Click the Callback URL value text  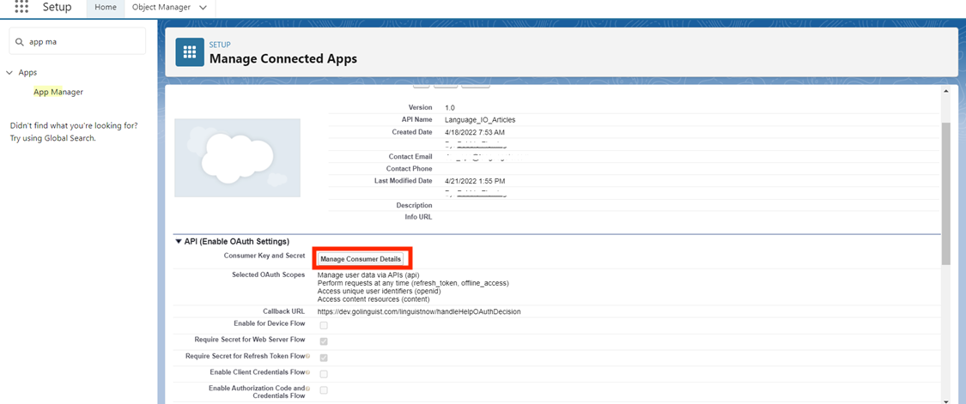419,311
